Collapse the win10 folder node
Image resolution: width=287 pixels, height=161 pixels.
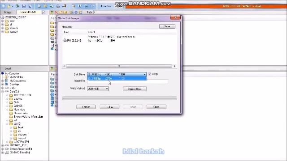click(x=7, y=124)
